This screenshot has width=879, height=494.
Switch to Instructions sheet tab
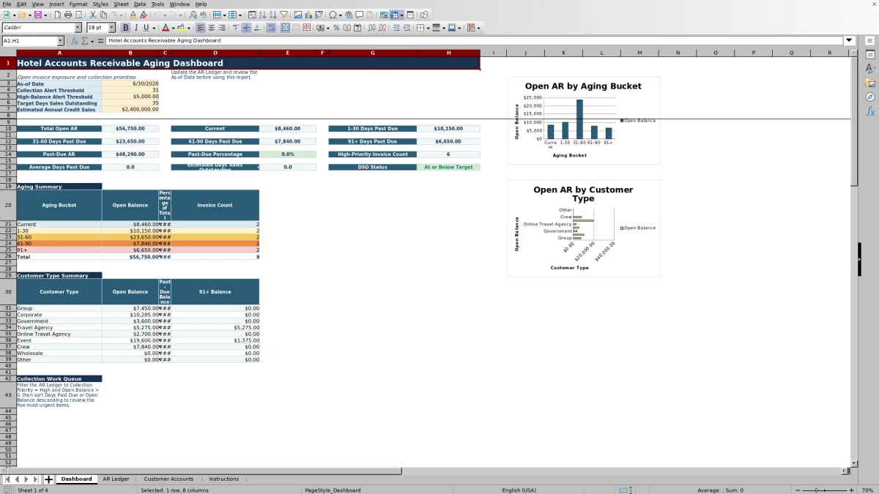pos(223,479)
